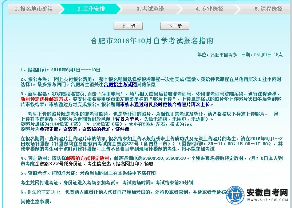Click the red text 教材预定选择邮寄方式
The height and width of the screenshot is (208, 292).
coord(44,99)
